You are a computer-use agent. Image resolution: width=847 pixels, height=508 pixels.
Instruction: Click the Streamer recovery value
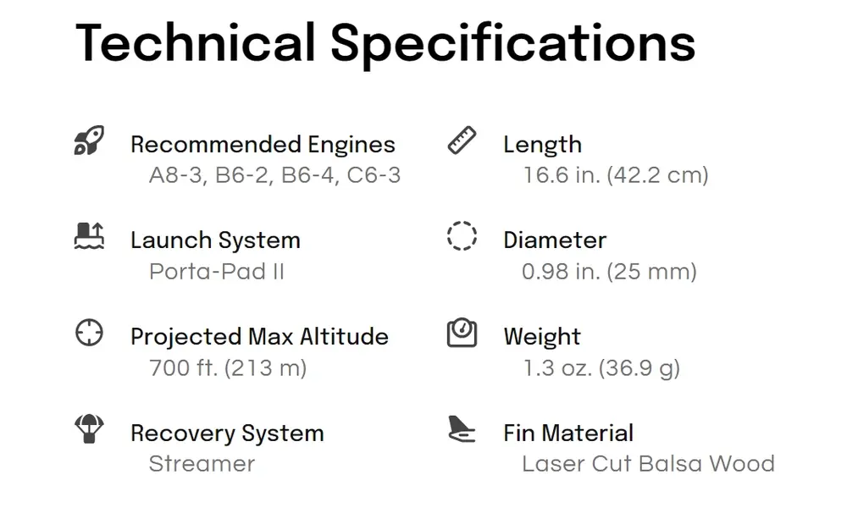pos(202,464)
